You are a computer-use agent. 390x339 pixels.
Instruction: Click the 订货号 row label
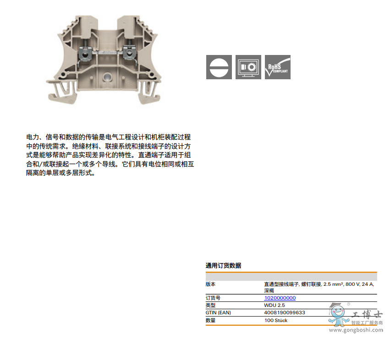[213, 298]
